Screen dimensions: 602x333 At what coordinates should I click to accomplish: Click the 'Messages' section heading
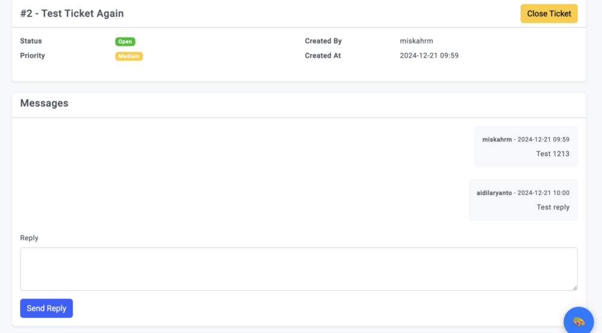(44, 104)
